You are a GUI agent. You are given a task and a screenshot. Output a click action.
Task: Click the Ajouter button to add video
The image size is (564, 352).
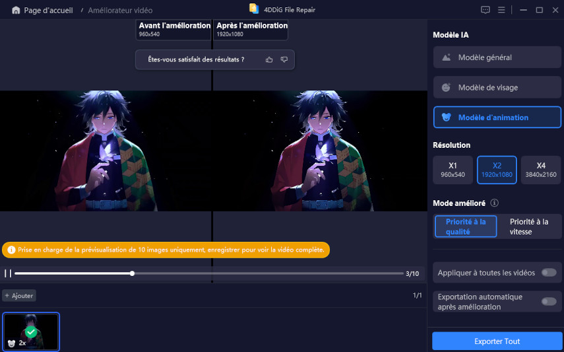pyautogui.click(x=19, y=296)
